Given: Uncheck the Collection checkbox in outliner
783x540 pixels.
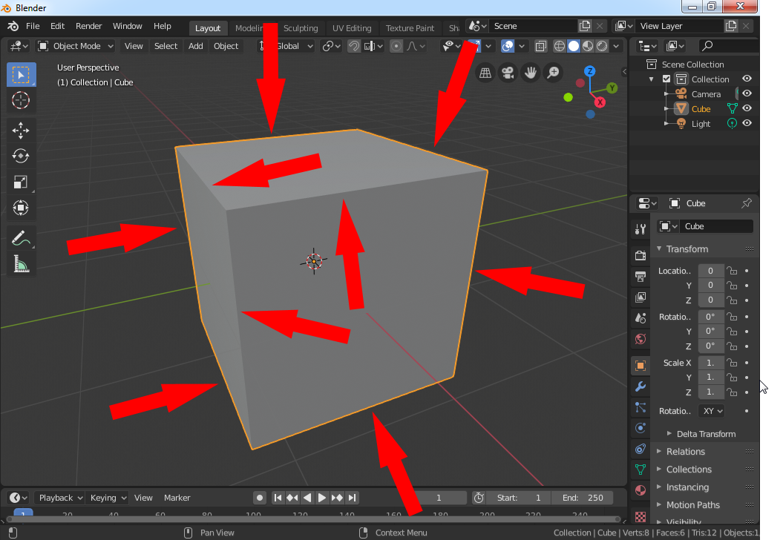Looking at the screenshot, I should [x=666, y=79].
